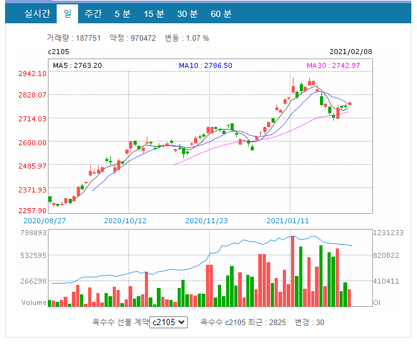Open the c2105 contract dropdown
The image size is (417, 344).
click(x=169, y=322)
